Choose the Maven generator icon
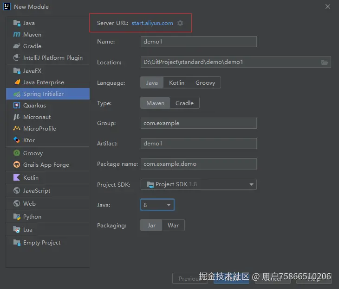Viewport: 339px width, 289px height. [x=17, y=35]
